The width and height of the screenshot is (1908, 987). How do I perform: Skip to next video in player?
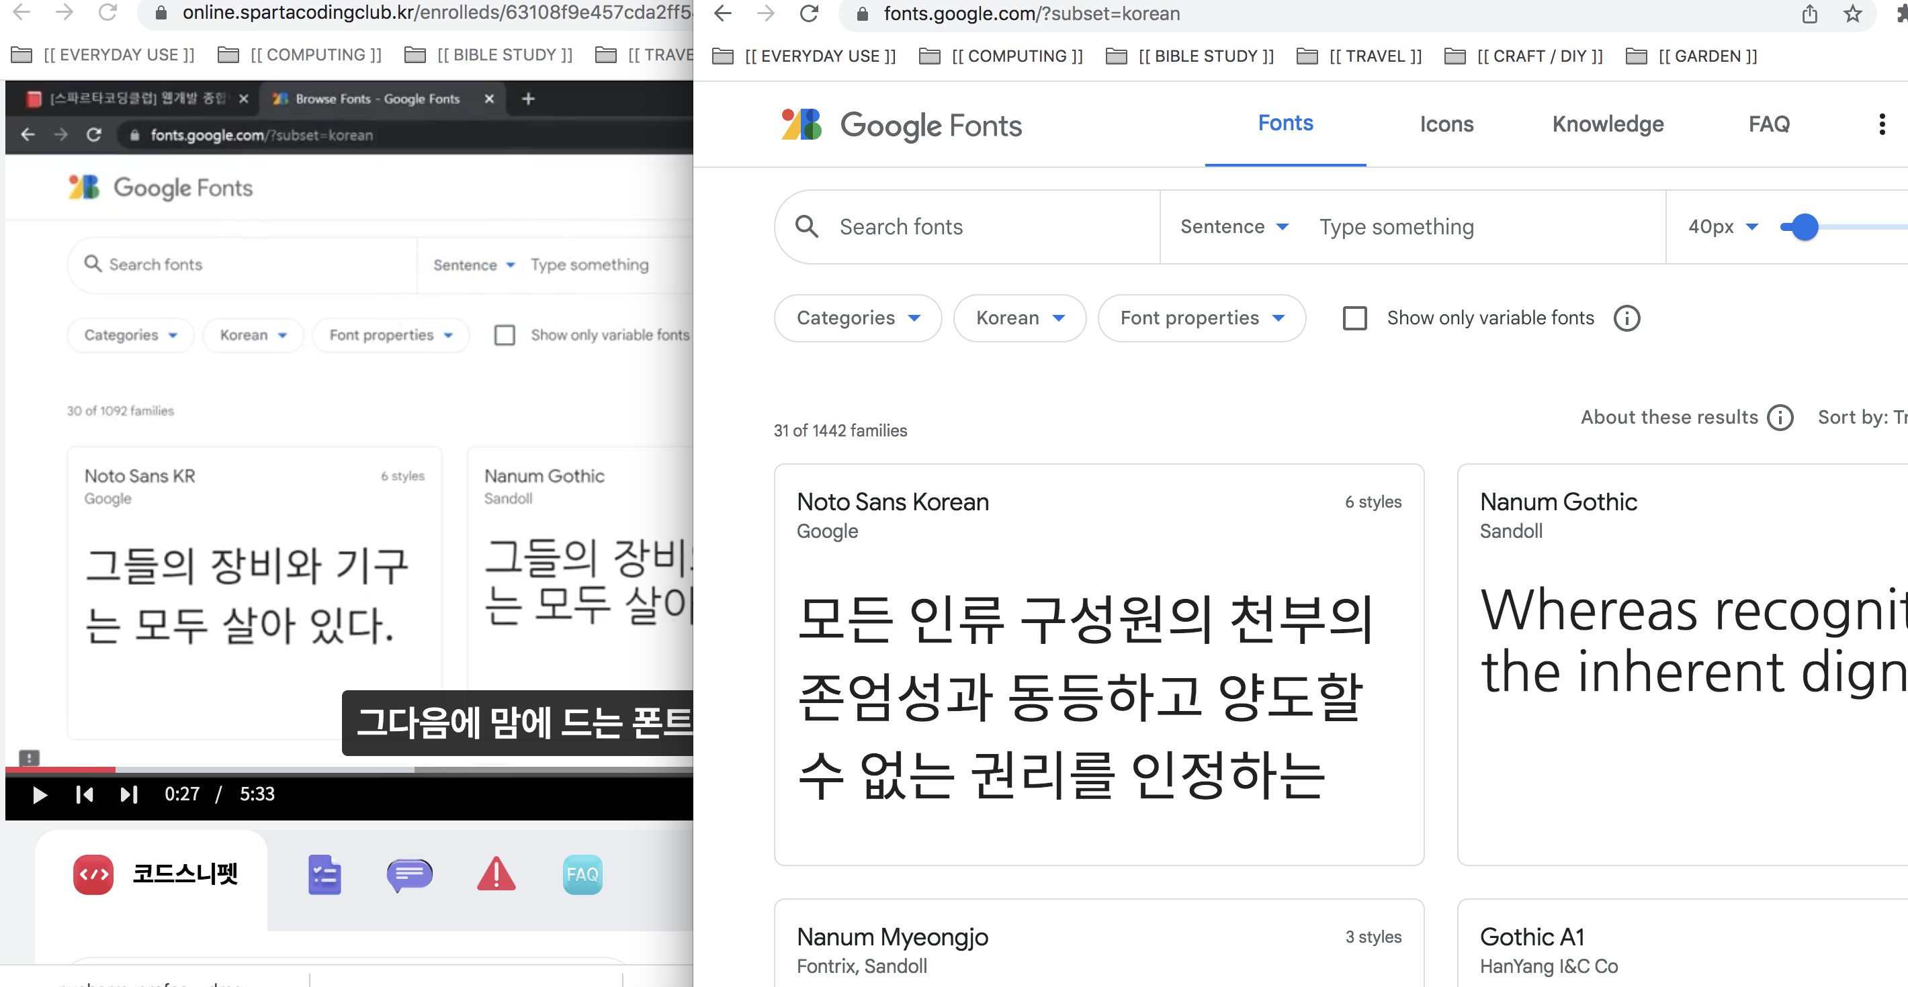129,794
